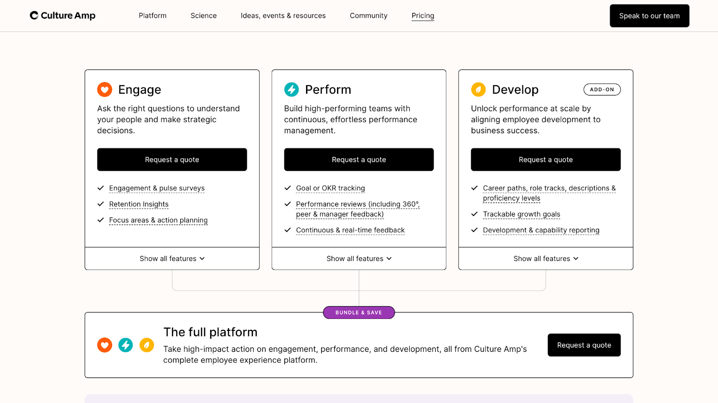Viewport: 718px width, 403px height.
Task: Click Engagement & pulse surveys feature link
Action: tap(157, 188)
